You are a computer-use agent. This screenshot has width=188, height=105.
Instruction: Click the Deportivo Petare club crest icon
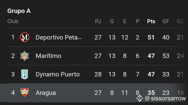(x=25, y=37)
